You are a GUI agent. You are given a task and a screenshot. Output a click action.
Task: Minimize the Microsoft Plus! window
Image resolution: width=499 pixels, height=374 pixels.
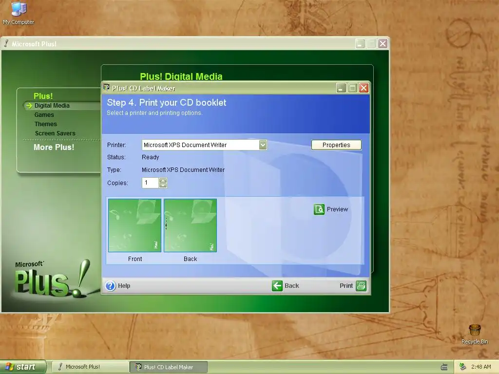[x=360, y=43]
